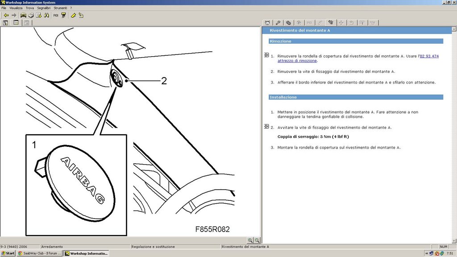Zoom out of the illustration
Image resolution: width=457 pixels, height=257 pixels.
(257, 240)
